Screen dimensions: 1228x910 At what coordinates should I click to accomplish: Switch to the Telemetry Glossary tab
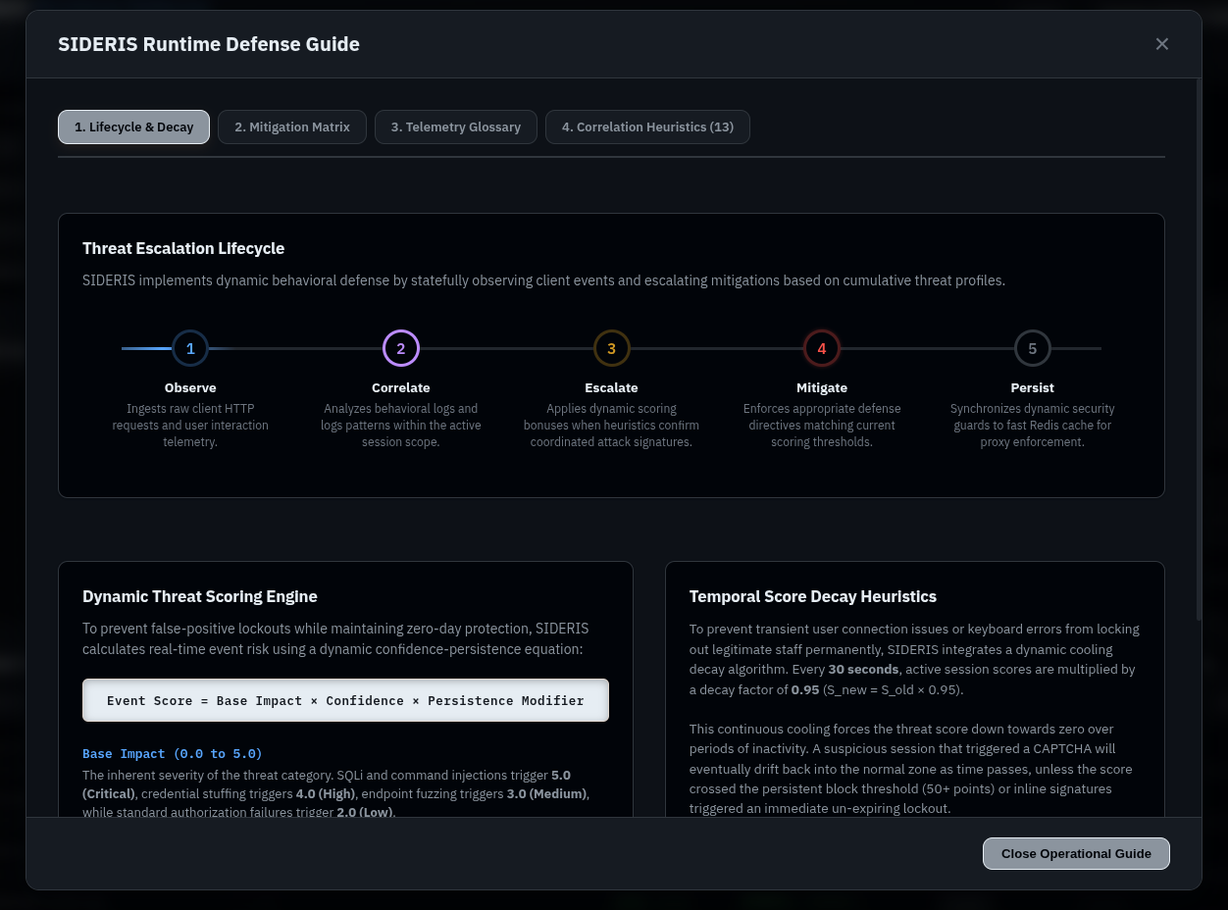[x=456, y=126]
